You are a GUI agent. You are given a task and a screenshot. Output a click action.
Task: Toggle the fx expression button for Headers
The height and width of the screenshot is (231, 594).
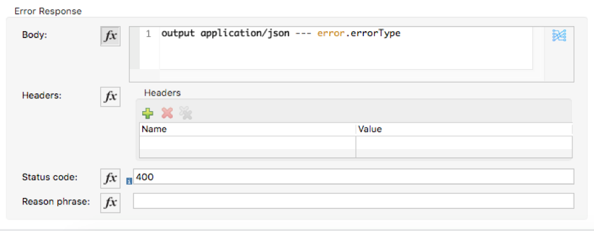click(111, 97)
